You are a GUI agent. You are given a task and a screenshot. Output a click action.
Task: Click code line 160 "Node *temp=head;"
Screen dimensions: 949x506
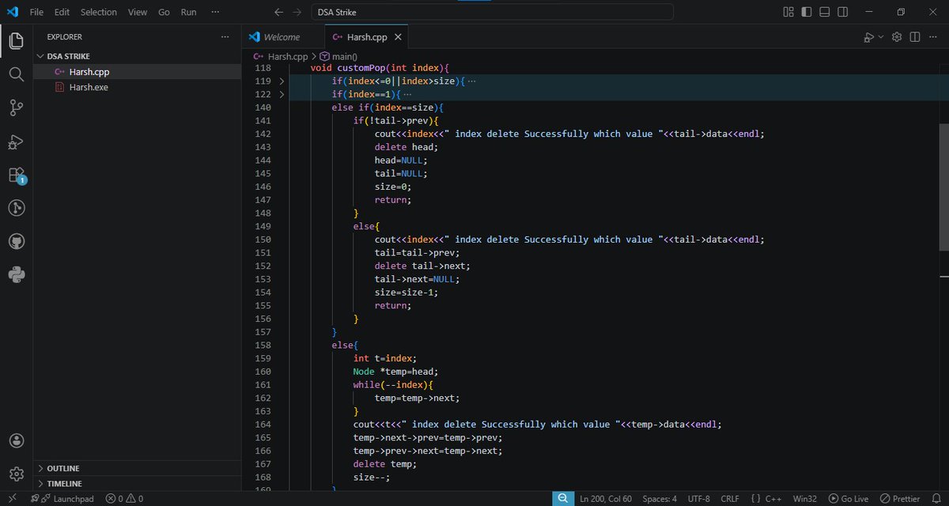point(395,372)
